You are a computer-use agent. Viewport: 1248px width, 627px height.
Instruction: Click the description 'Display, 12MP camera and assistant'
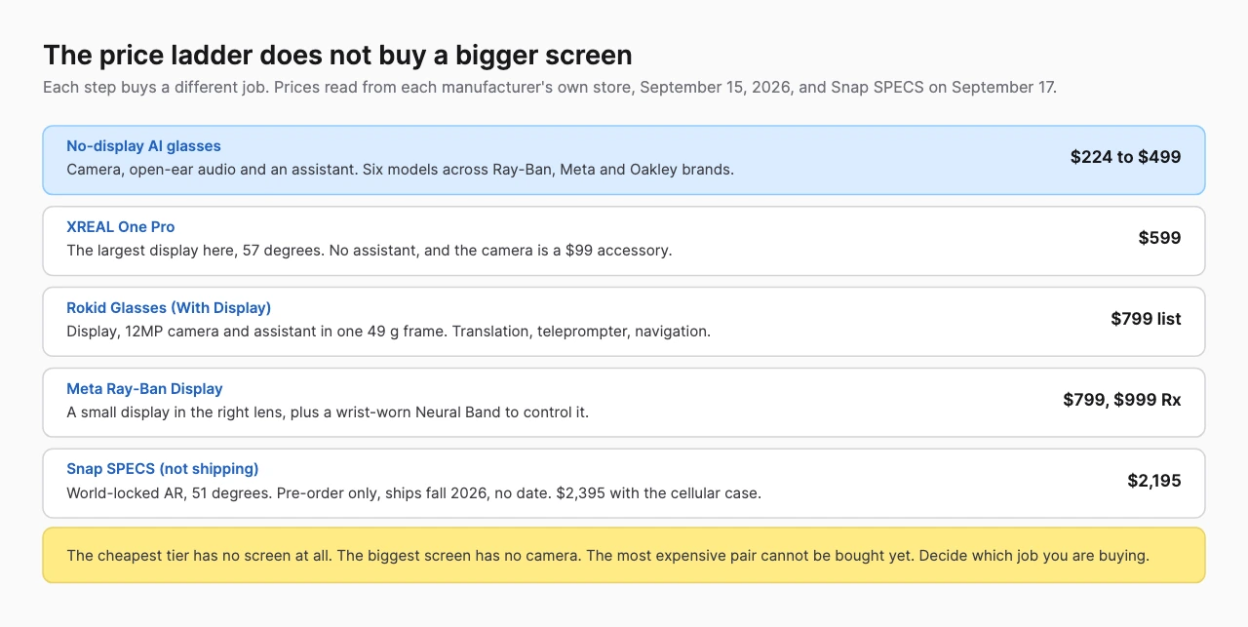[388, 332]
